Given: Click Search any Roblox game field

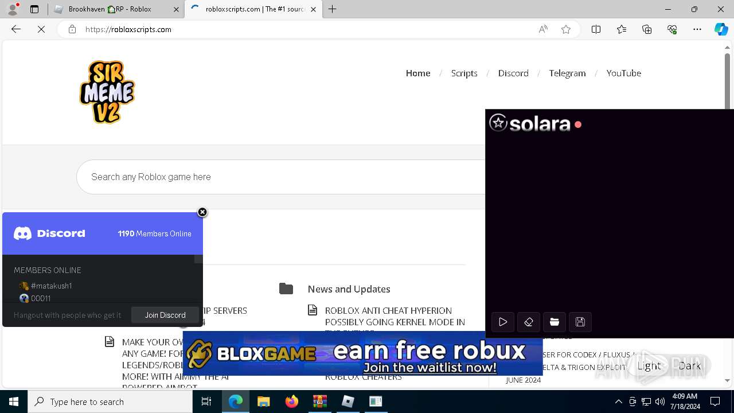Looking at the screenshot, I should click(x=281, y=177).
